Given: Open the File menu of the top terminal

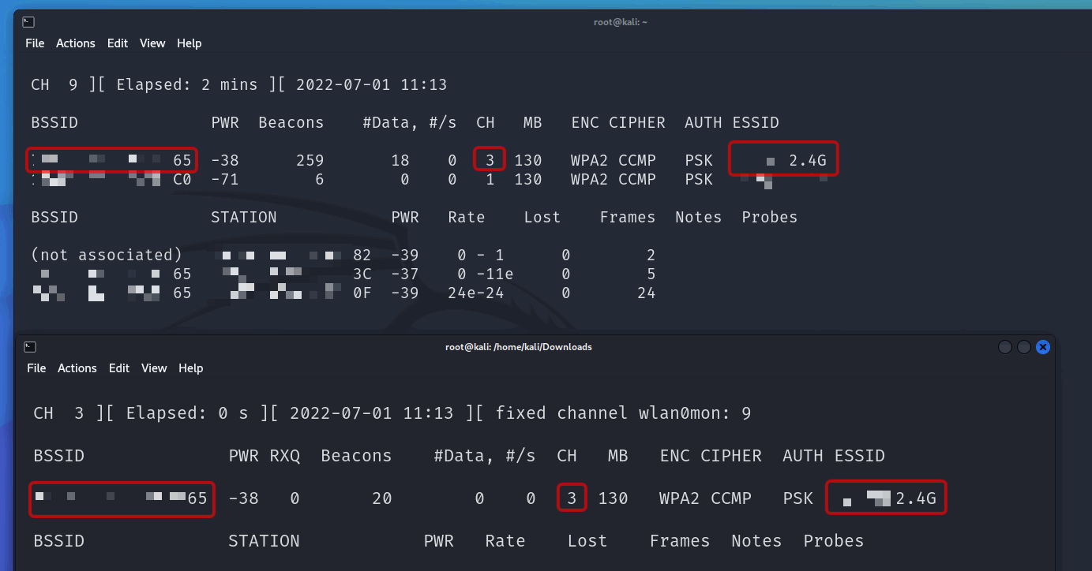Looking at the screenshot, I should pyautogui.click(x=35, y=43).
